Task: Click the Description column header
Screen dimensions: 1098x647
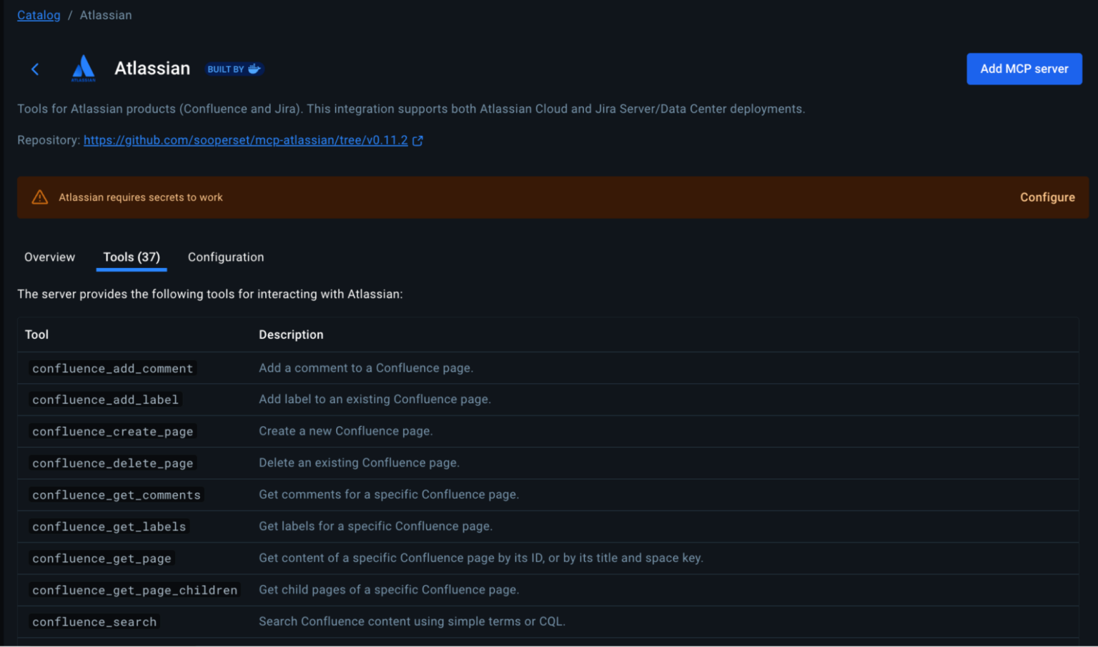Action: pyautogui.click(x=291, y=334)
